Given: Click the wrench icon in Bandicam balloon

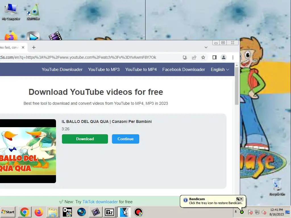Looking at the screenshot, I should 238,199.
